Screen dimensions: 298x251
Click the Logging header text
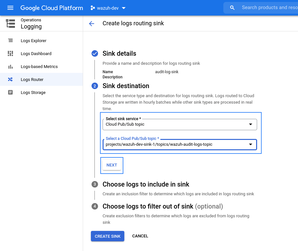31,27
